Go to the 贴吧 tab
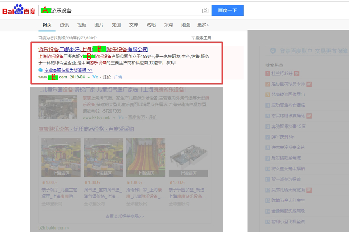 pyautogui.click(x=151, y=25)
